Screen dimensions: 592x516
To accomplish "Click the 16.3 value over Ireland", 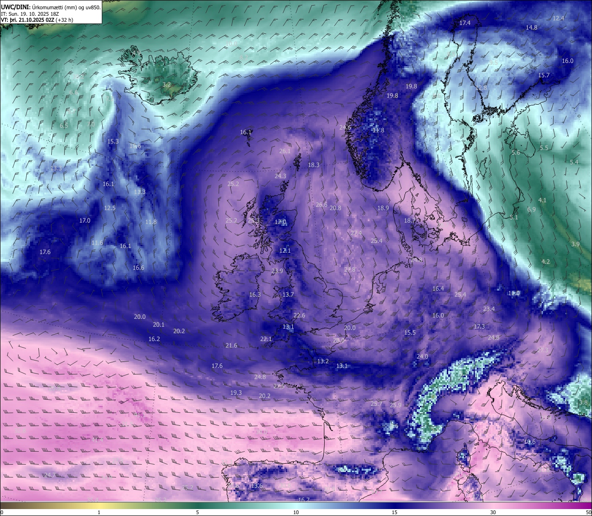I will 255,295.
